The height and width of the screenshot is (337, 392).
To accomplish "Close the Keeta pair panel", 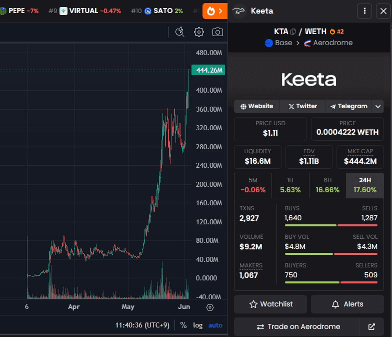I will 383,11.
